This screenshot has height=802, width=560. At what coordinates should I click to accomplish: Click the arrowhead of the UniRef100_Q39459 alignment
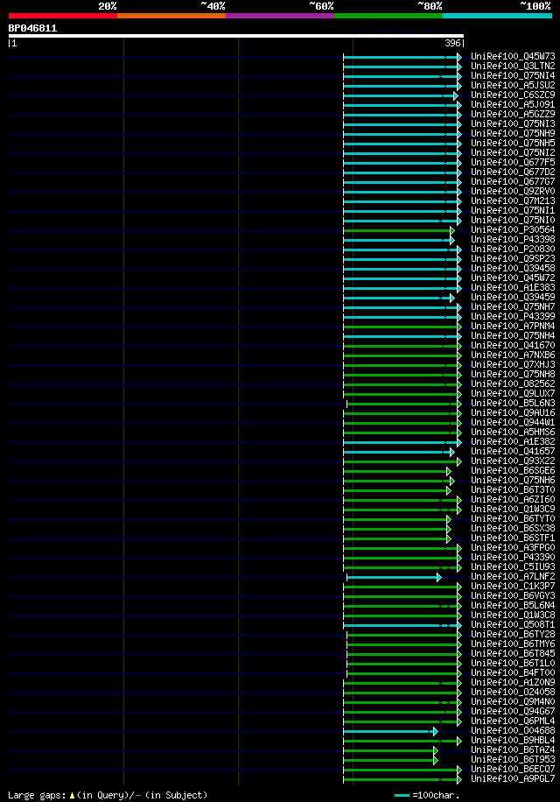click(452, 299)
